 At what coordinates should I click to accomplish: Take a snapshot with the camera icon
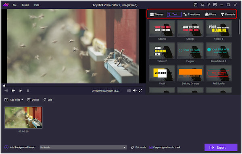[x=129, y=91]
